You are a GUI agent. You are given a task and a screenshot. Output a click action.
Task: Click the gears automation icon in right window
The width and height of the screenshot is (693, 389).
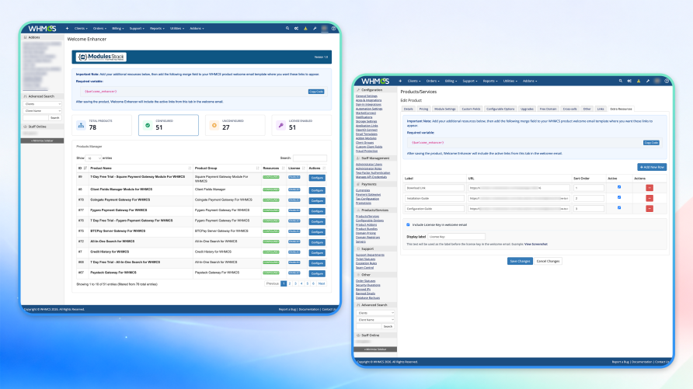629,81
